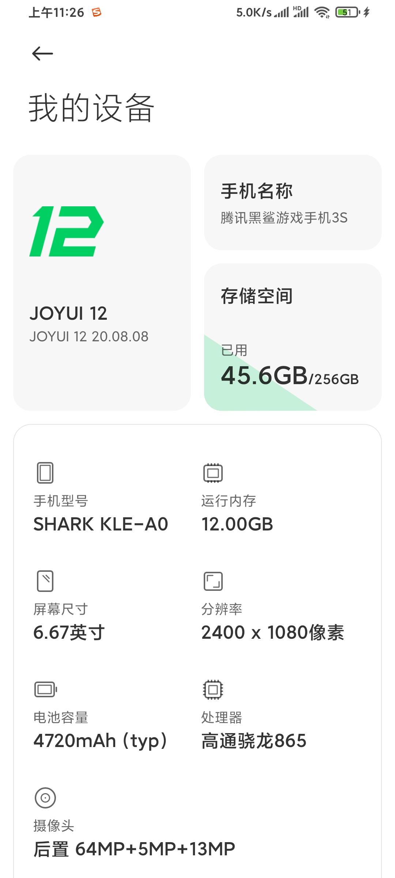This screenshot has height=878, width=395.
Task: Tap the RAM chip icon
Action: tap(213, 473)
